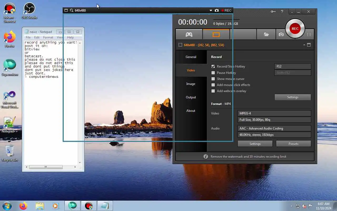Open About tab
Screen dimensions: 337x211
click(191, 111)
